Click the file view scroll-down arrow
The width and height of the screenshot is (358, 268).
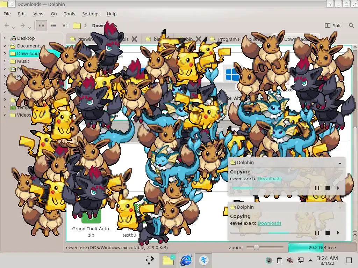pyautogui.click(x=355, y=239)
